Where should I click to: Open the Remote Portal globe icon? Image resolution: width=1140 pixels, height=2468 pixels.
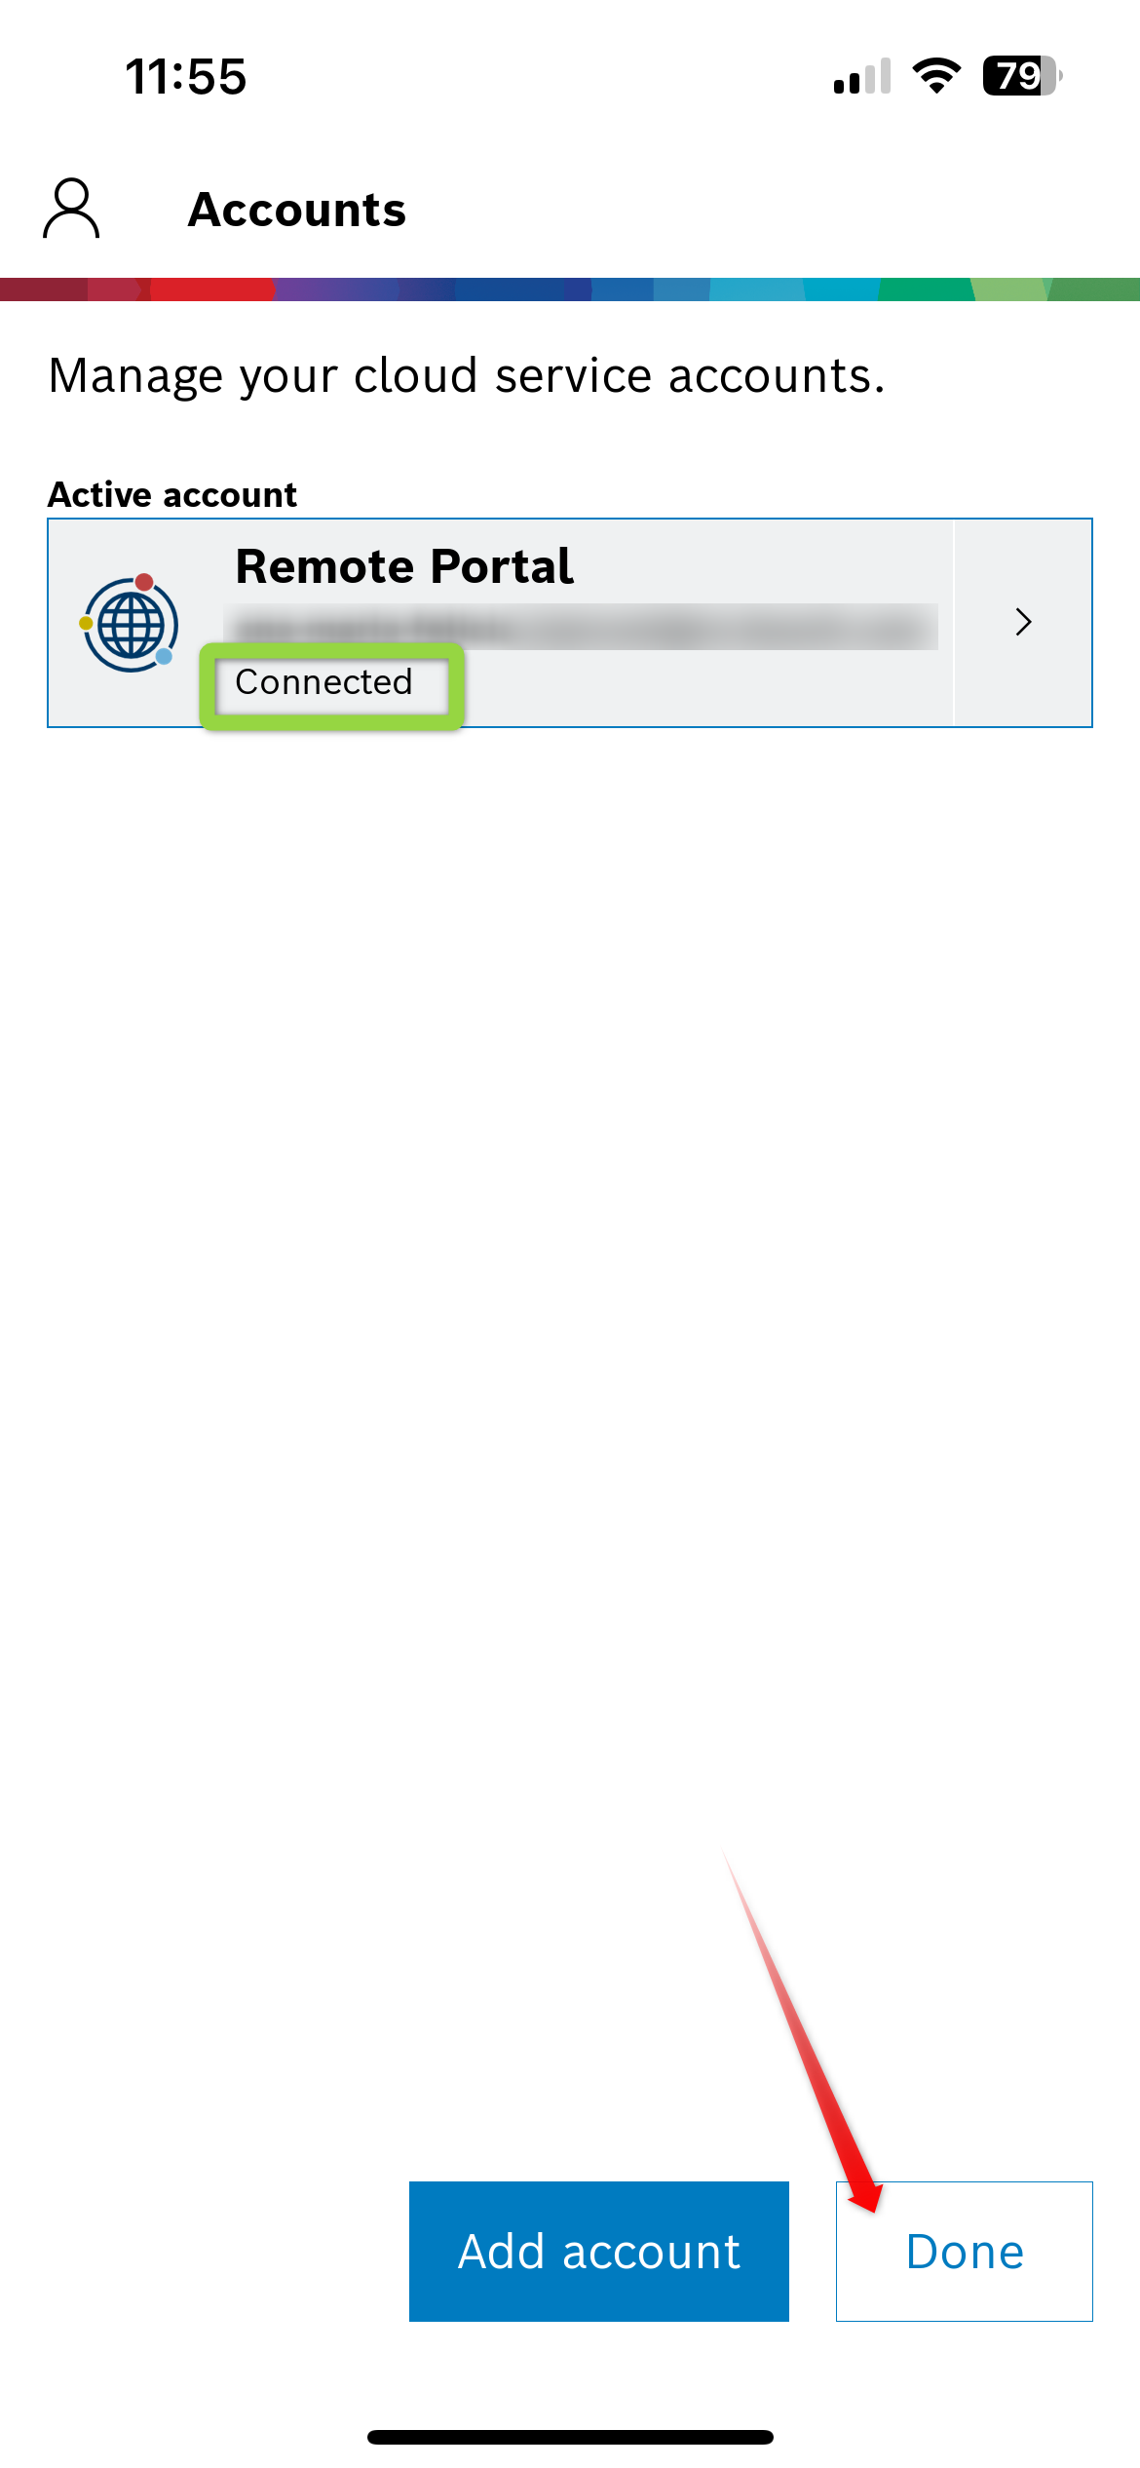(130, 623)
